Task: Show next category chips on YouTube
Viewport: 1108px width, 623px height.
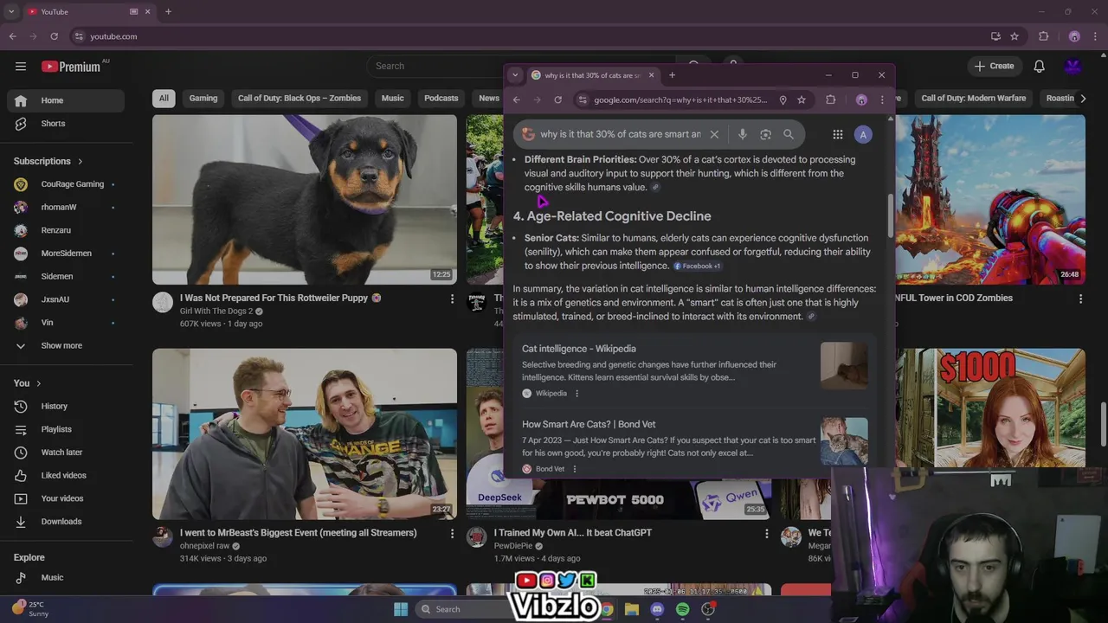Action: [1082, 98]
